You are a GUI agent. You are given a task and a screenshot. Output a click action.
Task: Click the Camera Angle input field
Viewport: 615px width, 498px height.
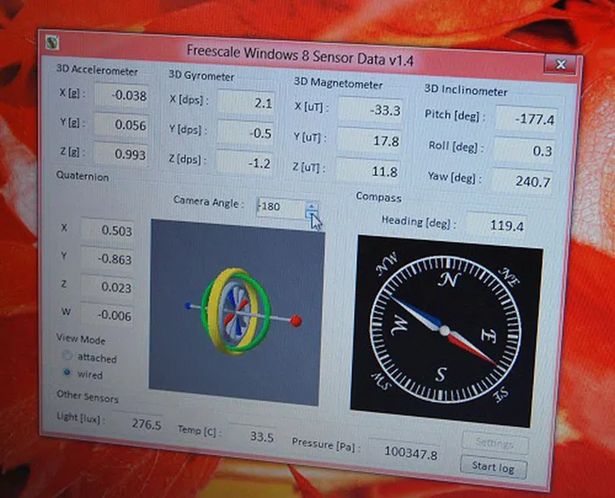tap(281, 208)
